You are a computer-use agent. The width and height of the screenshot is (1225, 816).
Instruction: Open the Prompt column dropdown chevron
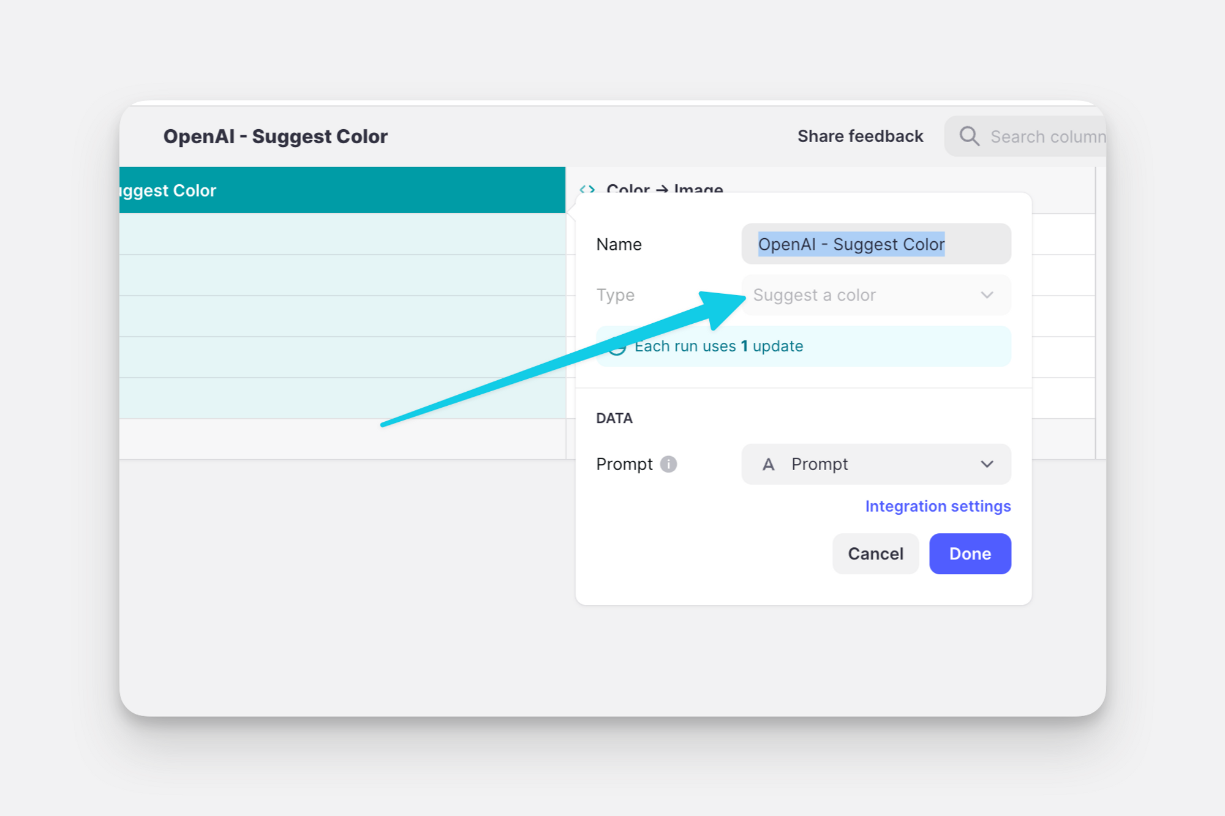tap(987, 465)
